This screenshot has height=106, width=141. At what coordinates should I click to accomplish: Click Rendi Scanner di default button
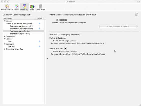(x=118, y=26)
